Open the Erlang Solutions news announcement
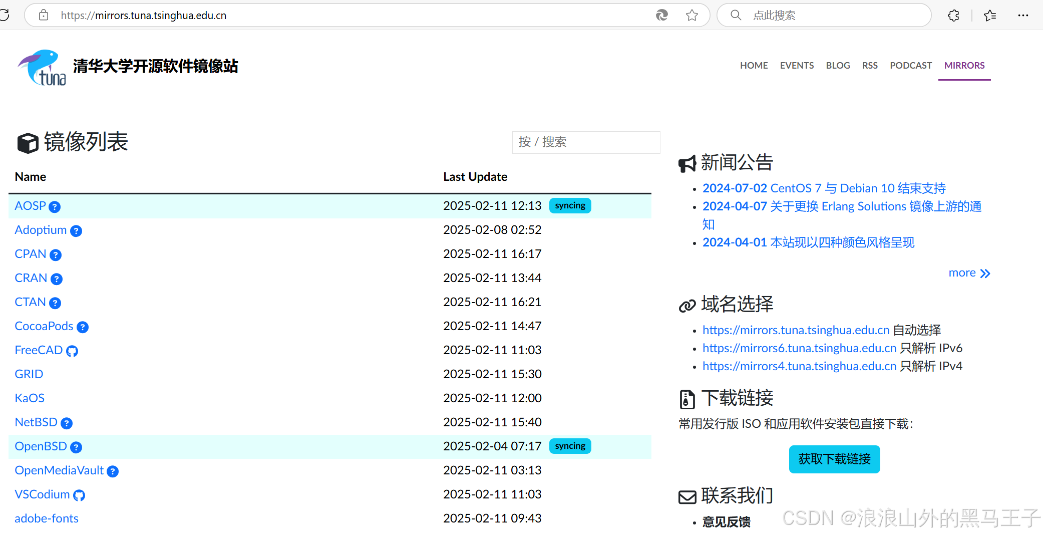This screenshot has width=1043, height=535. click(x=842, y=215)
